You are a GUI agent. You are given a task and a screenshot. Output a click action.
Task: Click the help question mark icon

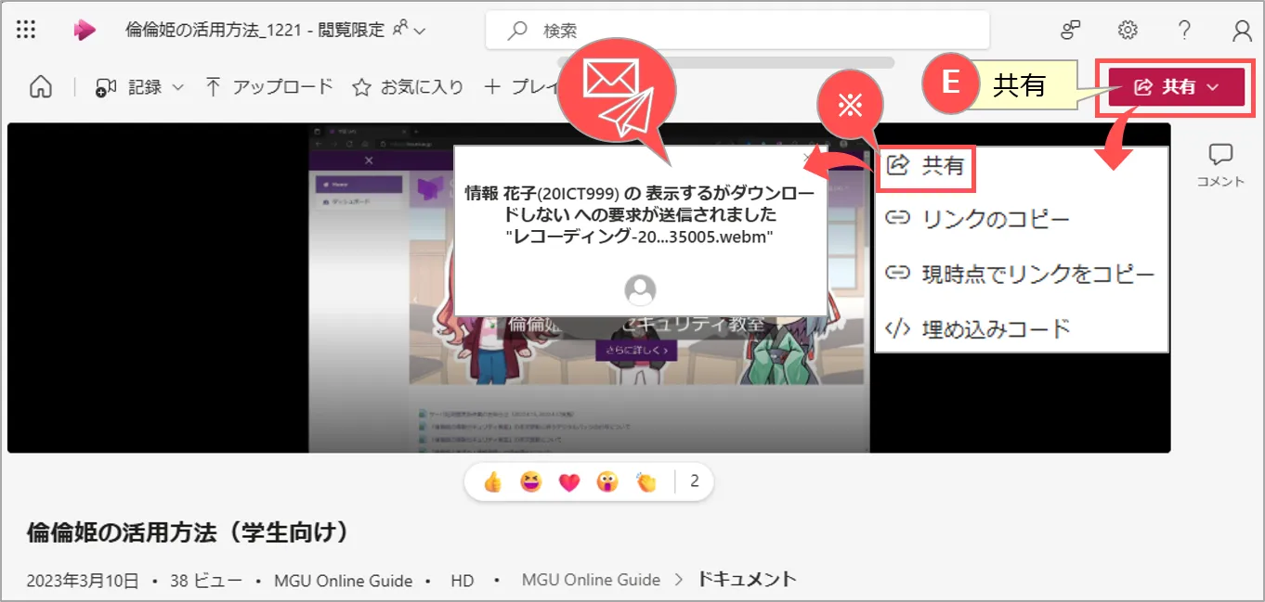(1184, 31)
